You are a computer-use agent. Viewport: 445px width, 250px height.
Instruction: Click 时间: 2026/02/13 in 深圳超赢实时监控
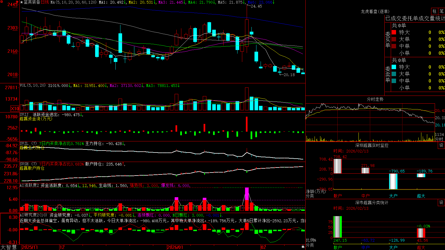(x=351, y=151)
